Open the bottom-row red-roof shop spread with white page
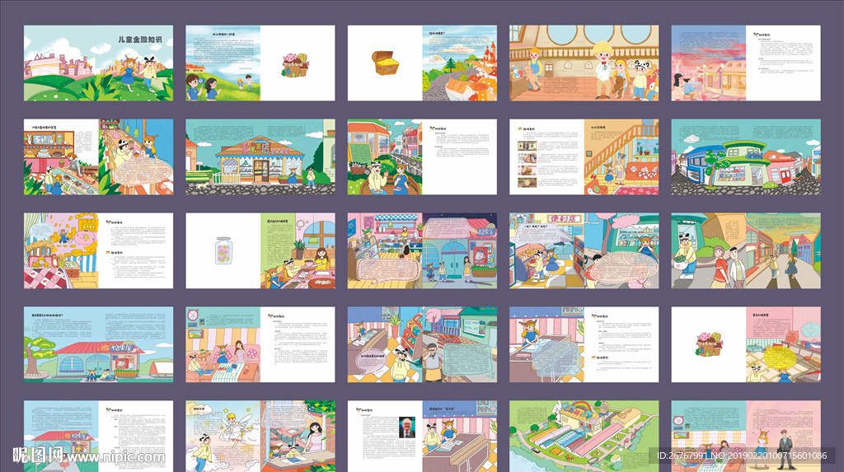The height and width of the screenshot is (472, 844). click(x=99, y=436)
